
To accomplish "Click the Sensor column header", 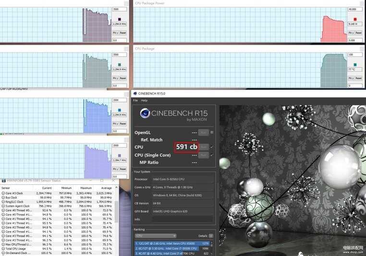I will [x=6, y=188].
